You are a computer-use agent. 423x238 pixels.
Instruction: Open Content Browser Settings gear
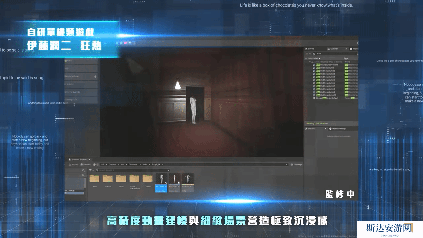tap(296, 164)
